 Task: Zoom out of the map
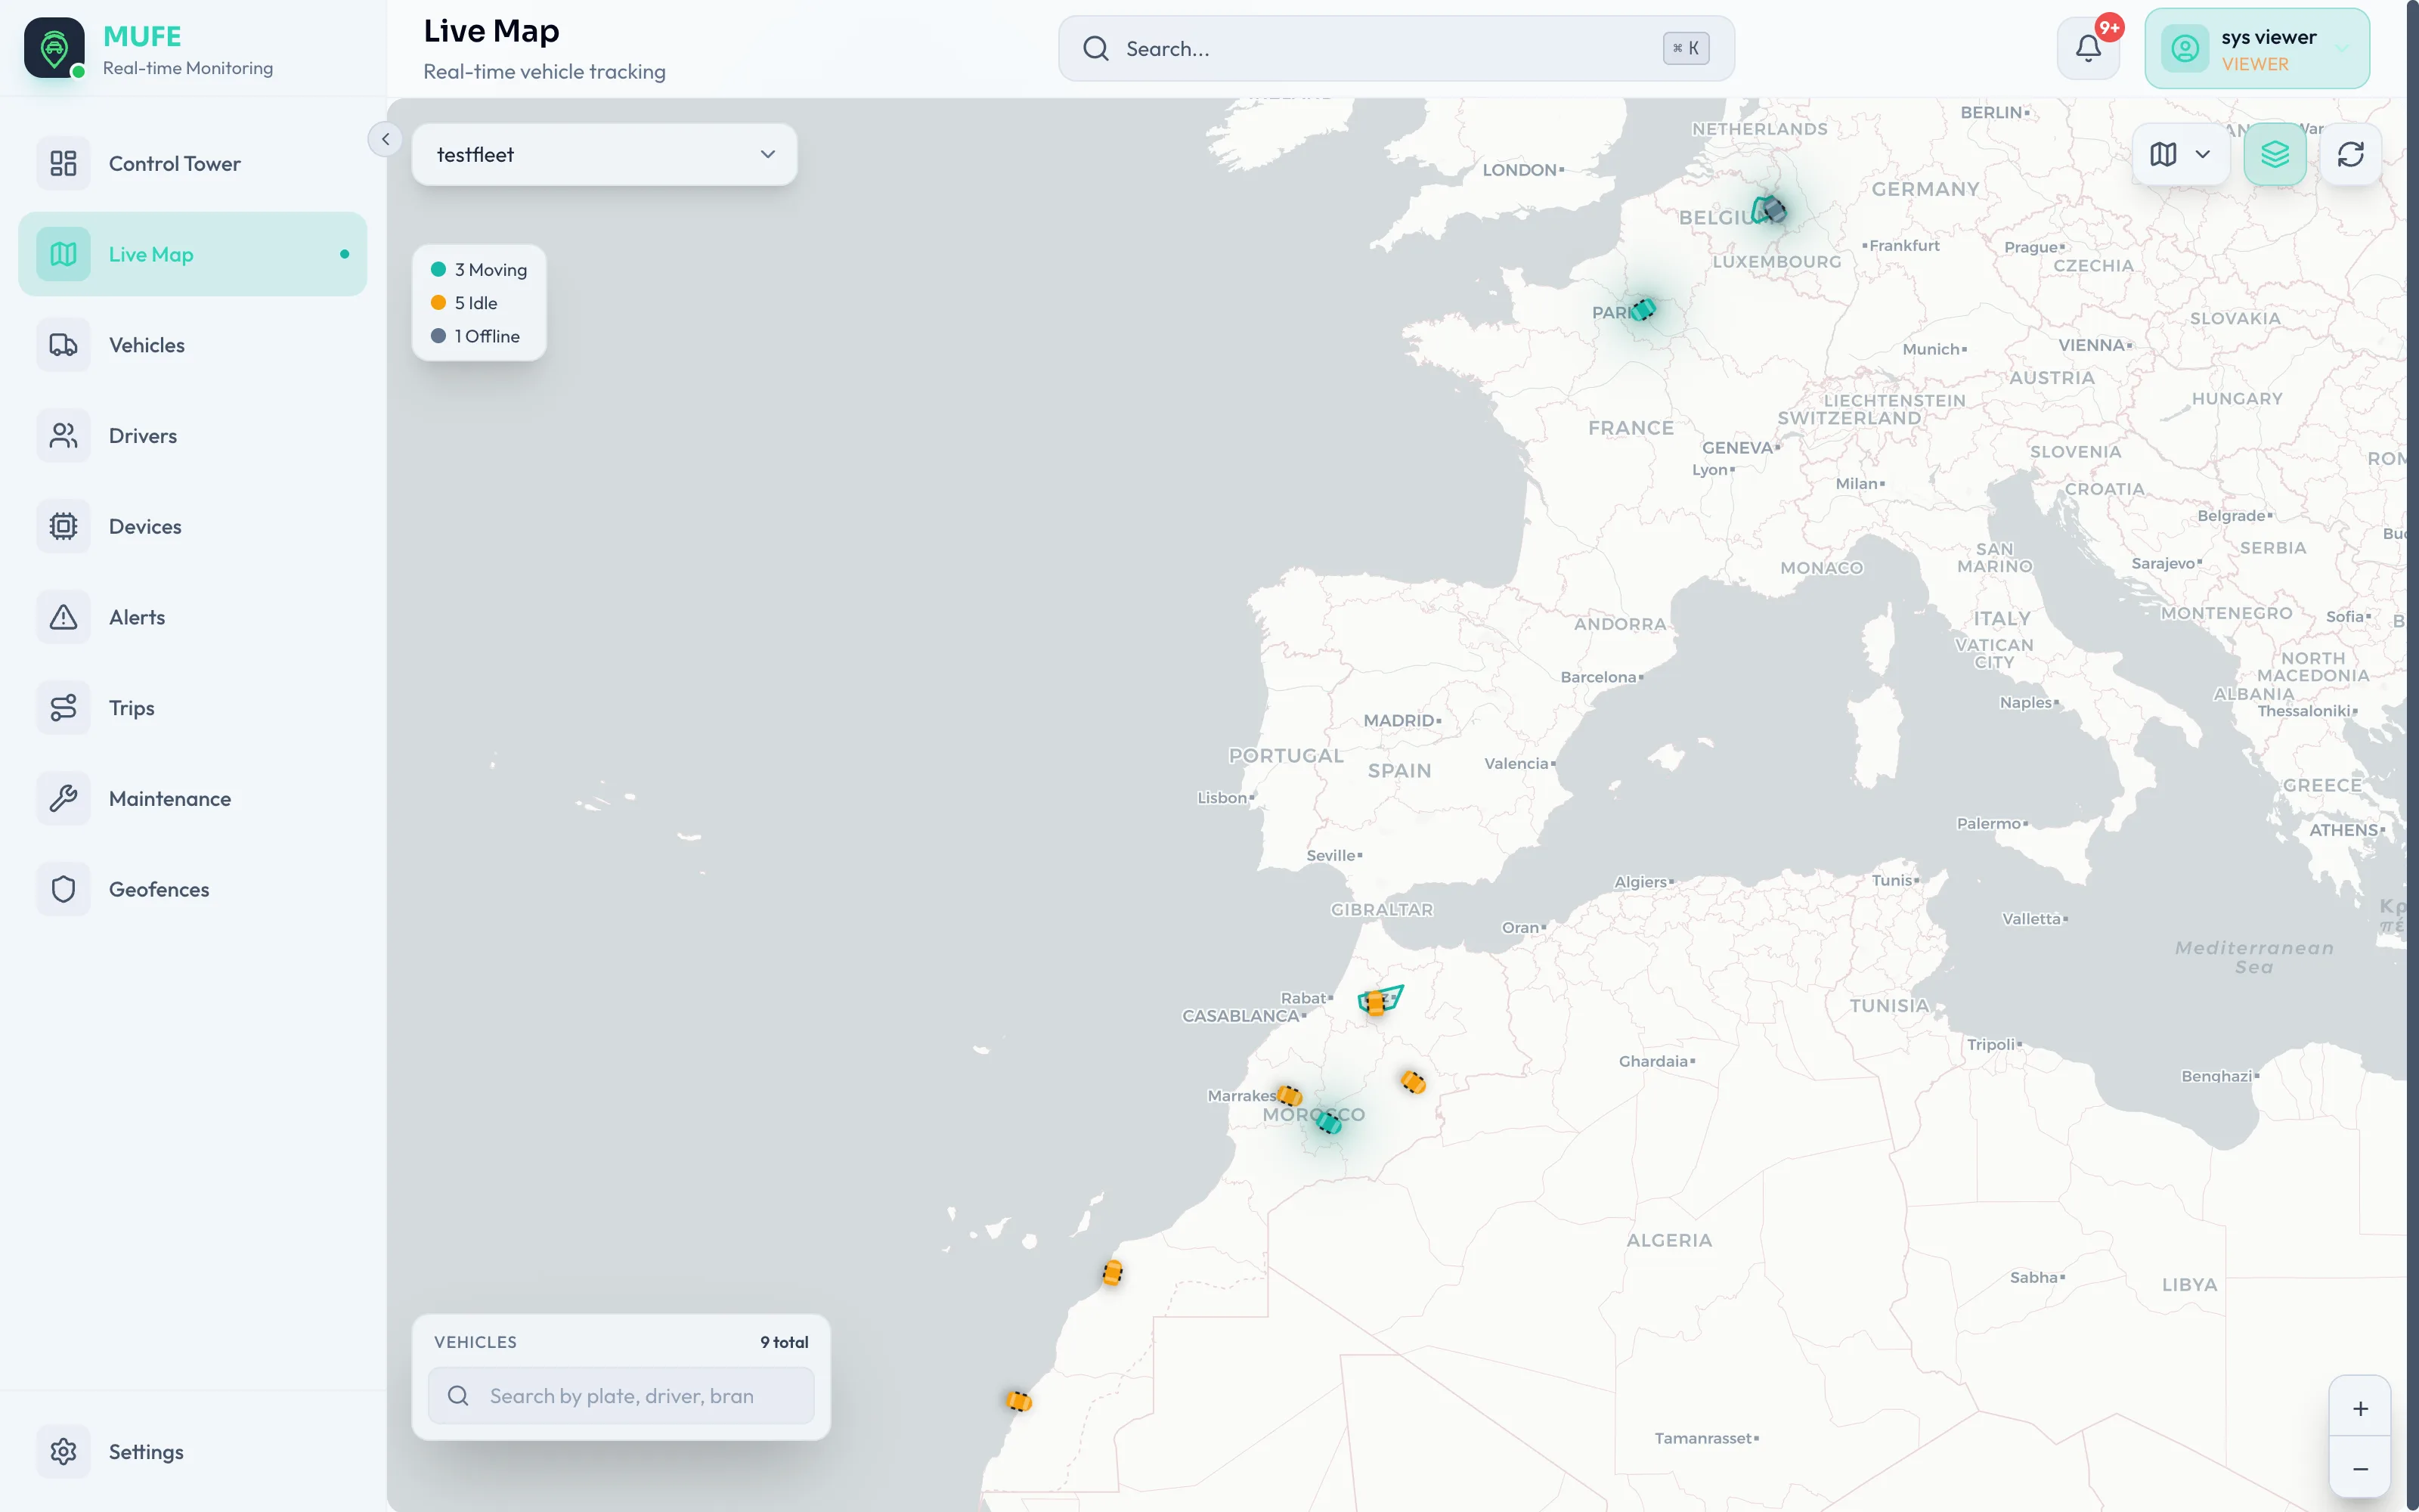click(2360, 1468)
